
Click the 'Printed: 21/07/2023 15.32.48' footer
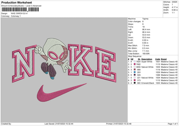point(119,124)
